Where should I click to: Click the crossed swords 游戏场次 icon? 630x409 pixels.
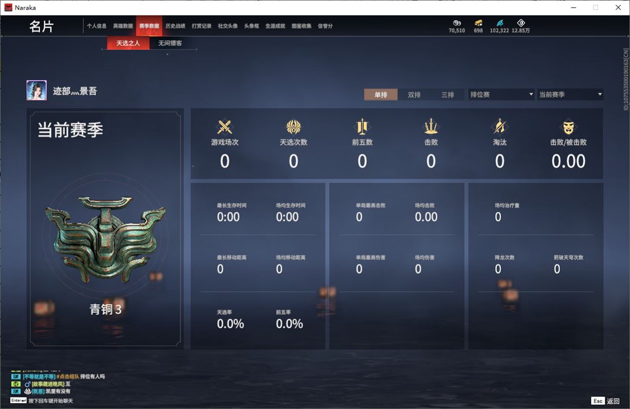[x=224, y=127]
